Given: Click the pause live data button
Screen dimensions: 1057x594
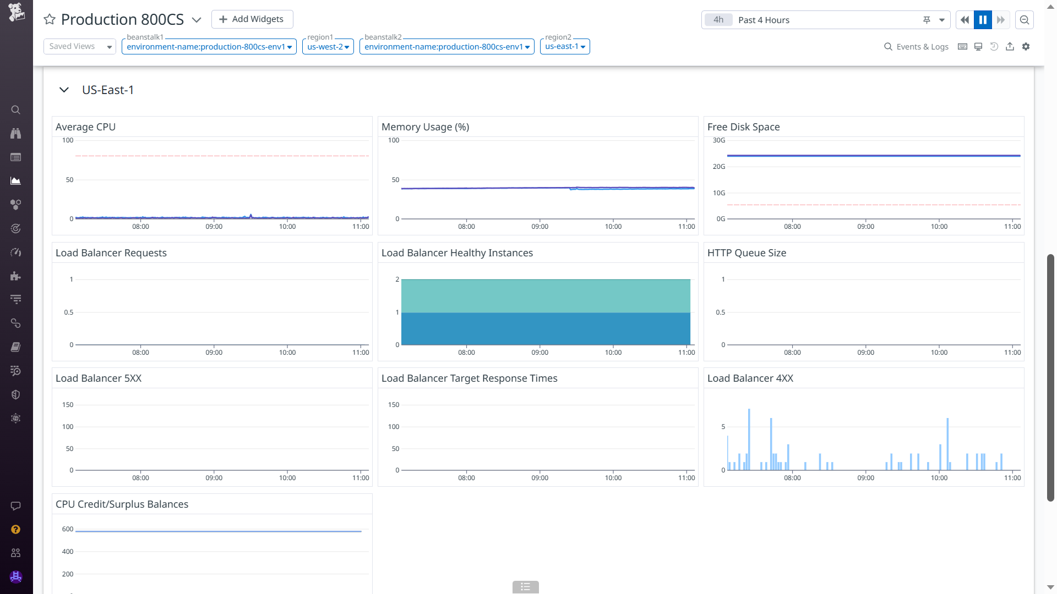Looking at the screenshot, I should [983, 20].
